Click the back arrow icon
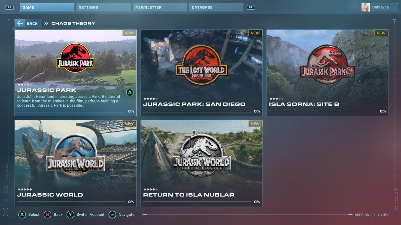The height and width of the screenshot is (225, 401). tap(20, 23)
